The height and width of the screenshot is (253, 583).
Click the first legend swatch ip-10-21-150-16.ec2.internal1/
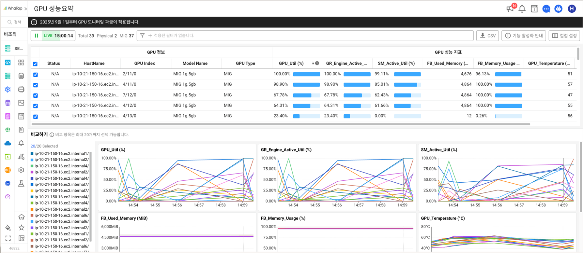[x=32, y=153]
